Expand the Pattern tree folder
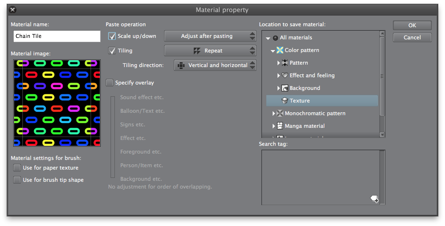445x226 pixels. (278, 63)
